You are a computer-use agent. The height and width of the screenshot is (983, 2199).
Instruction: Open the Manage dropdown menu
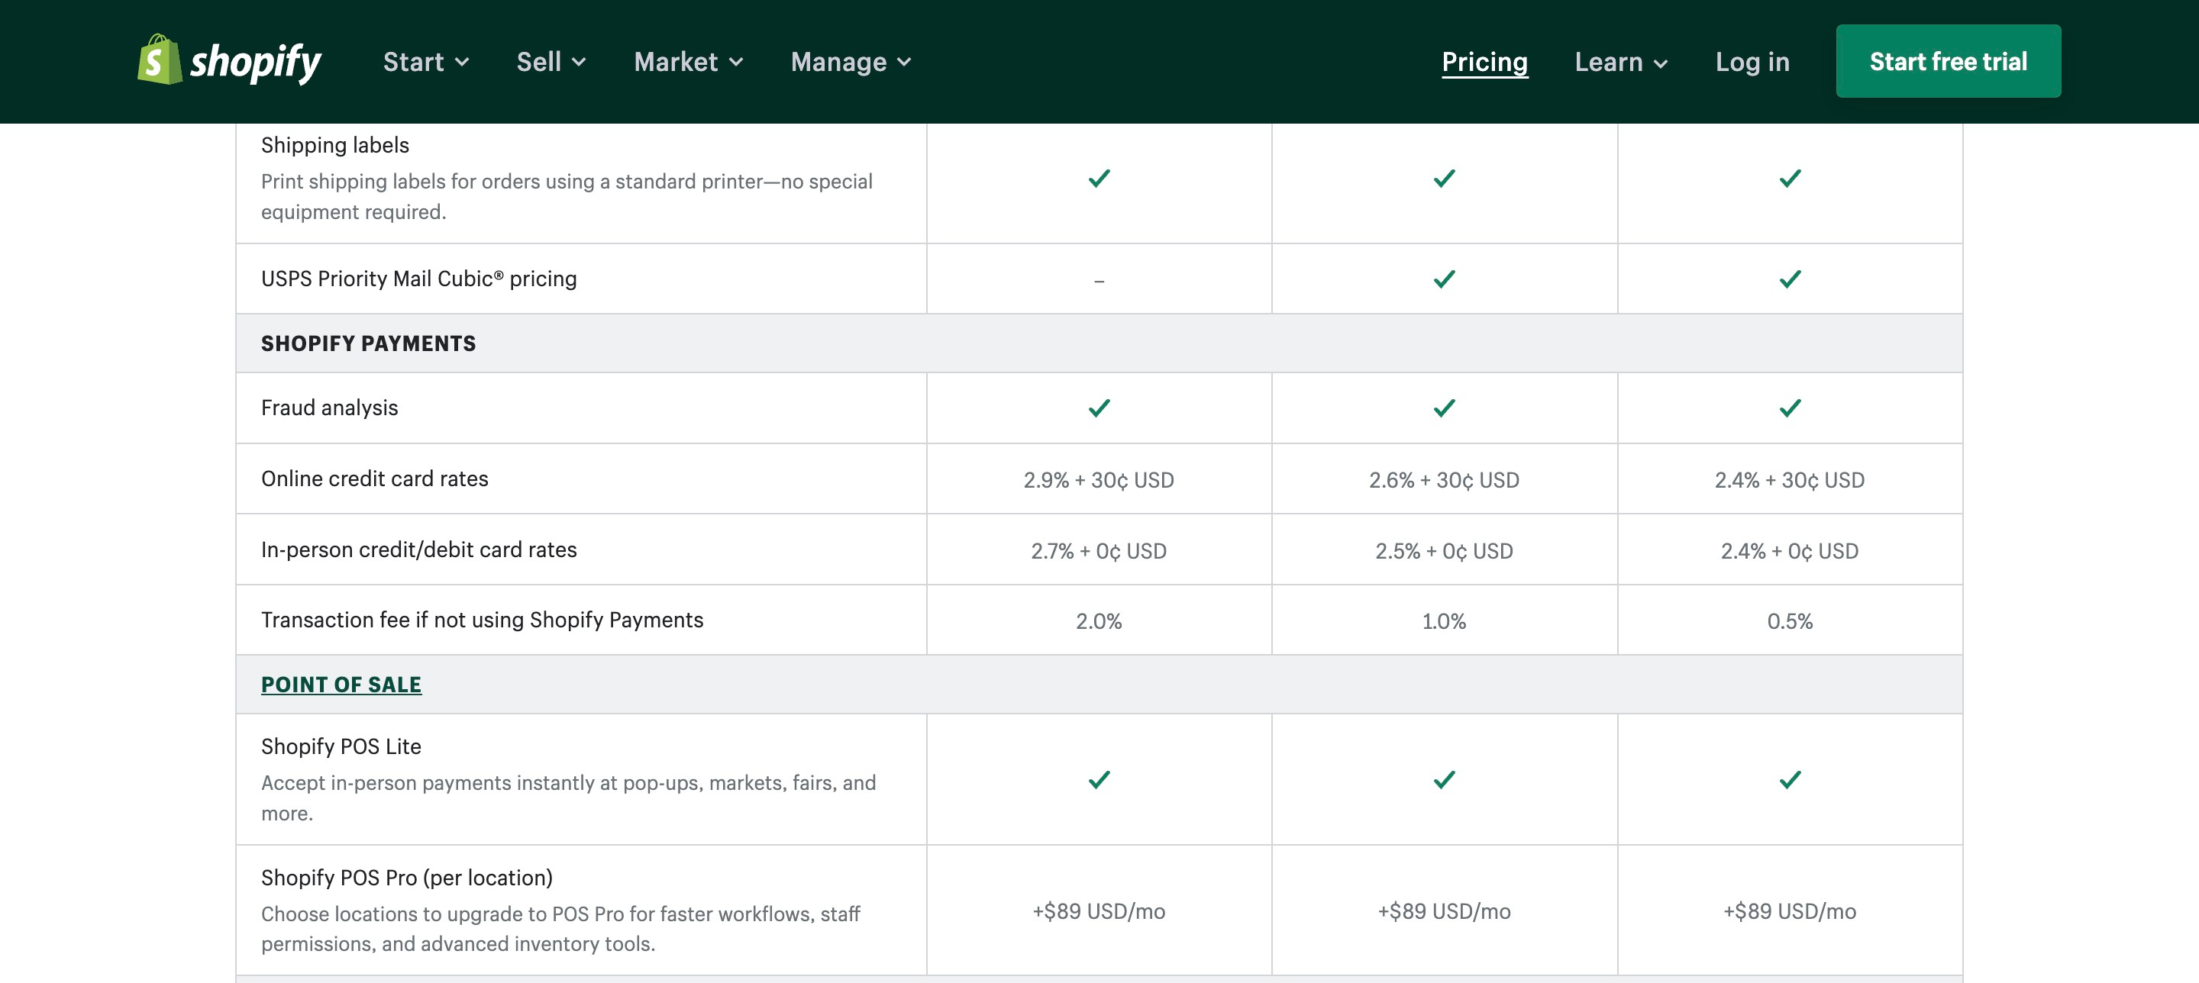851,63
